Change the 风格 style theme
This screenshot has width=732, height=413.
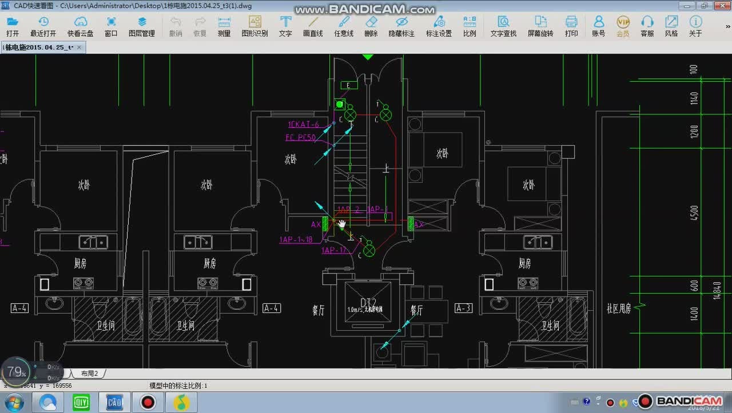tap(671, 26)
